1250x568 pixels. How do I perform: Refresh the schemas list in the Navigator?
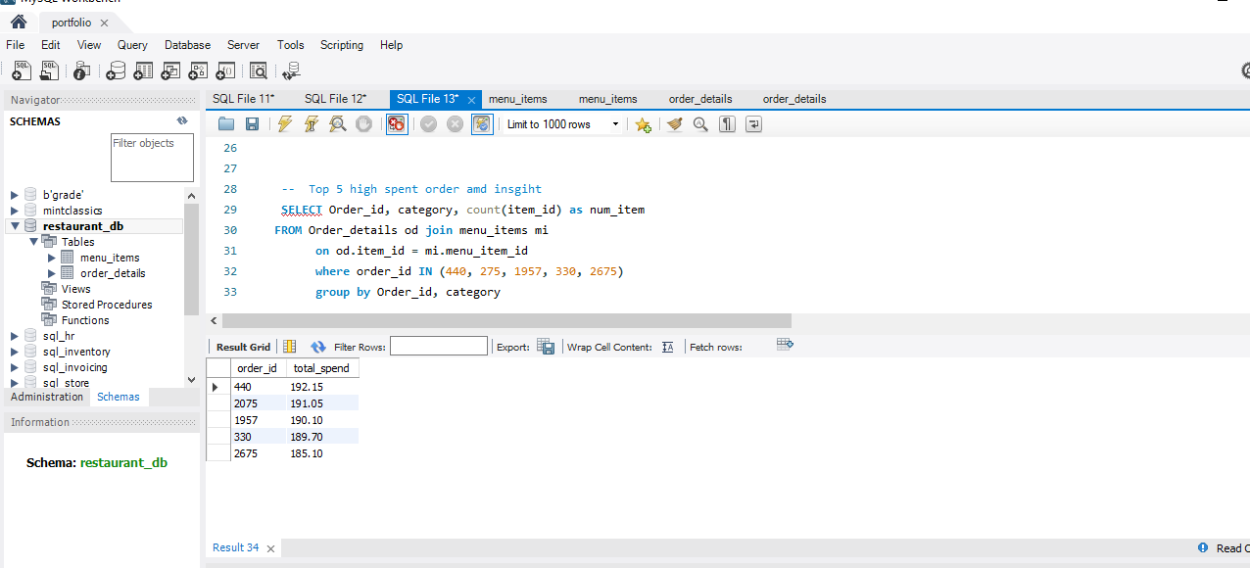pyautogui.click(x=182, y=121)
